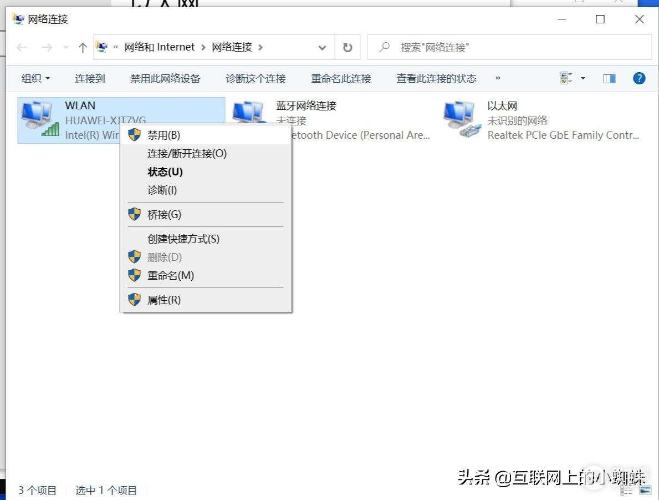This screenshot has height=500, width=659.
Task: Switch to large icons view in status bar
Action: coord(645,490)
